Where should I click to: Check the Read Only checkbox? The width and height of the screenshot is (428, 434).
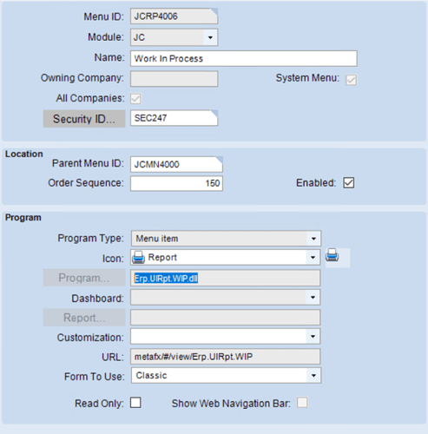point(135,403)
